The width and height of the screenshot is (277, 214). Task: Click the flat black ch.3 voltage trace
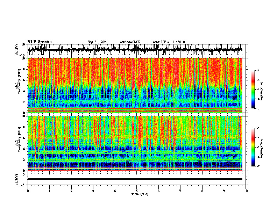click(135, 179)
